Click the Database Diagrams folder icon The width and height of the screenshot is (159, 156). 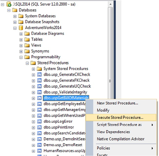coord(27,34)
